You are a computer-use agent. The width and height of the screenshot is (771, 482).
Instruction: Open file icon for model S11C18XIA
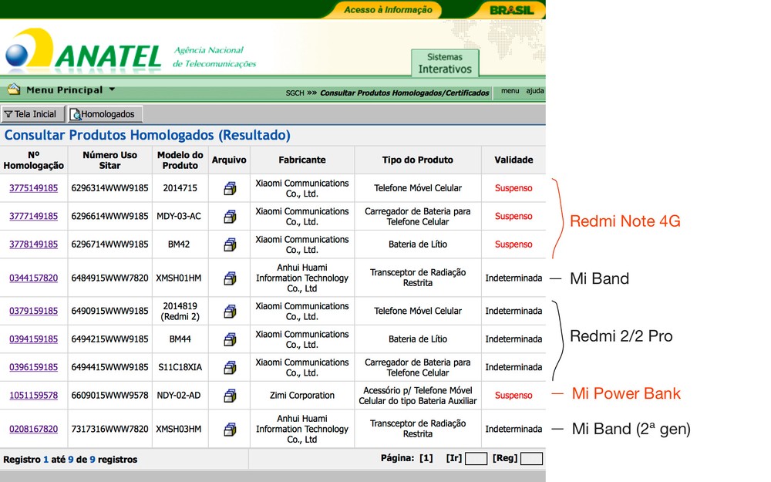[230, 367]
